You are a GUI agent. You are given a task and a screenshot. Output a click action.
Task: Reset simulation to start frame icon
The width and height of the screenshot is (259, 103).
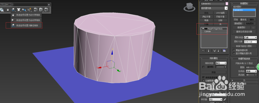click(x=35, y=10)
